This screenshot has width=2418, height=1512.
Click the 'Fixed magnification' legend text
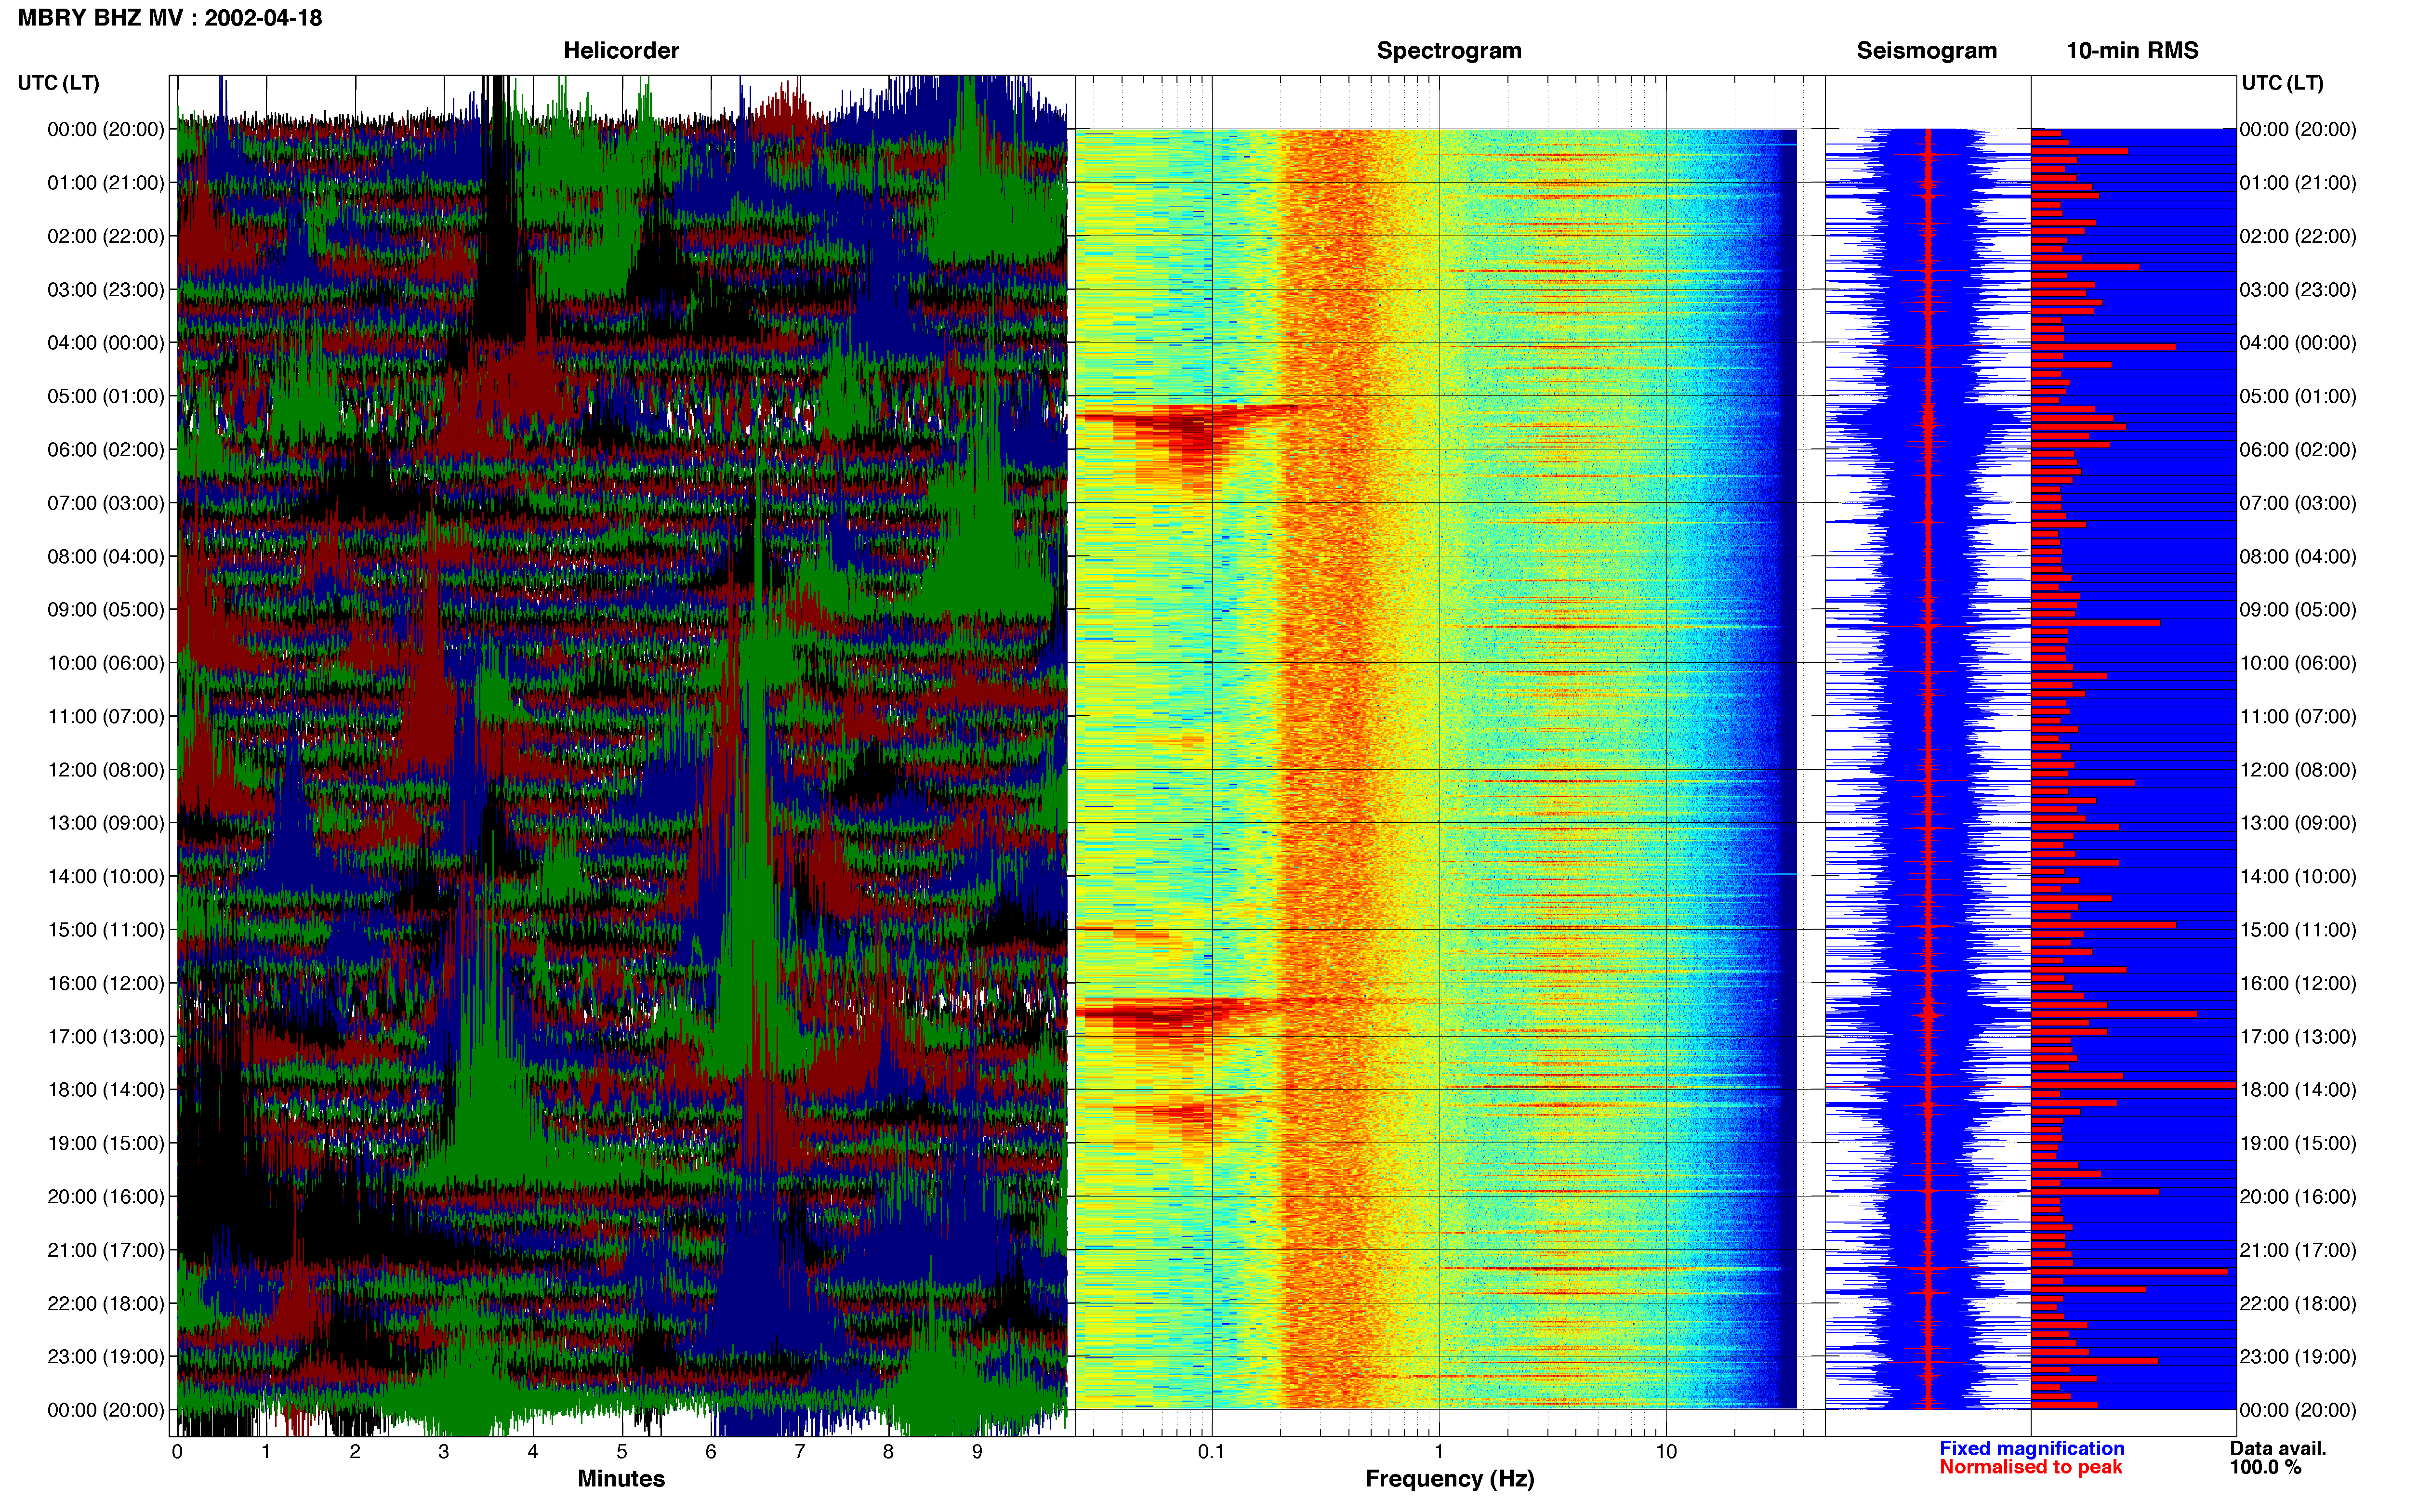click(x=2031, y=1448)
